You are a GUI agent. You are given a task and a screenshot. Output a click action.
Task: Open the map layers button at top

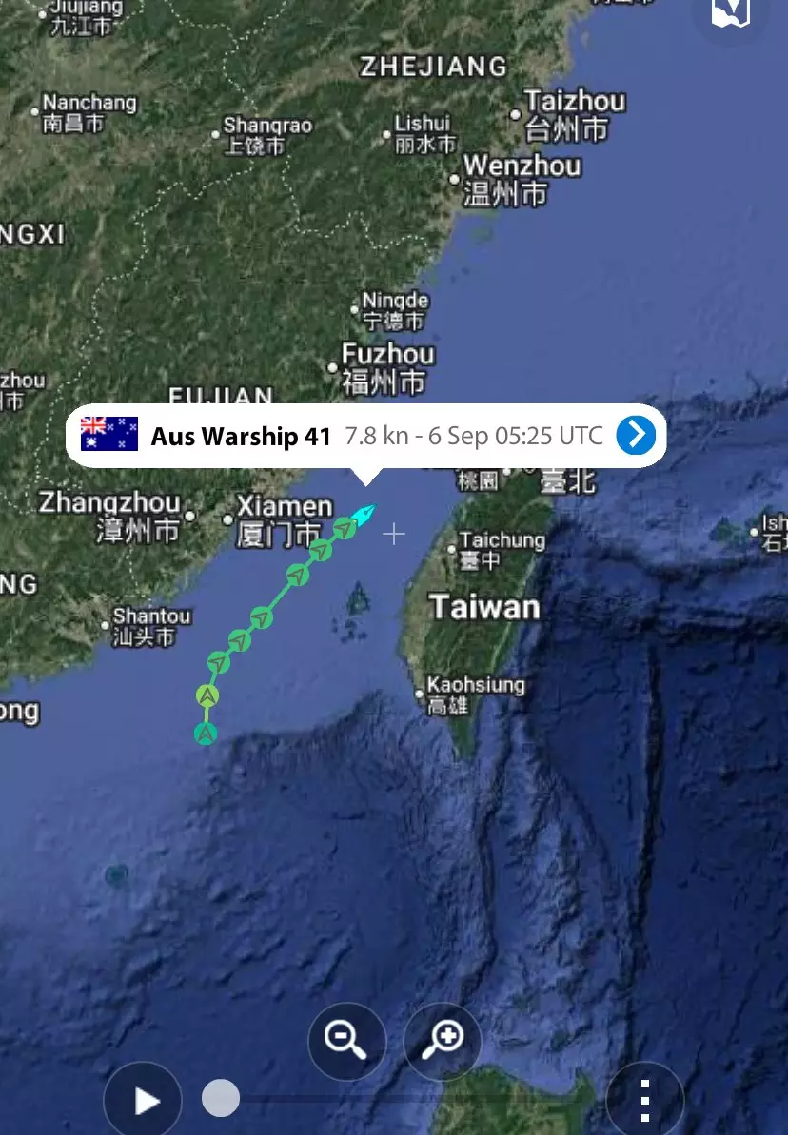[x=730, y=14]
